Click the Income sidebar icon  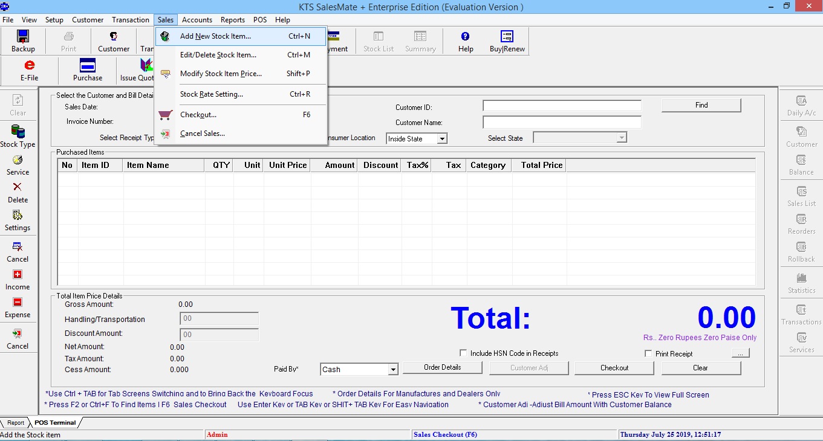click(18, 275)
